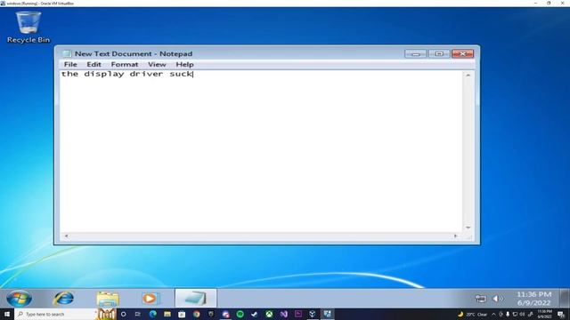Screen dimensions: 570x320
Task: Expand hidden tray icons chevron on host taskbar
Action: click(x=493, y=314)
